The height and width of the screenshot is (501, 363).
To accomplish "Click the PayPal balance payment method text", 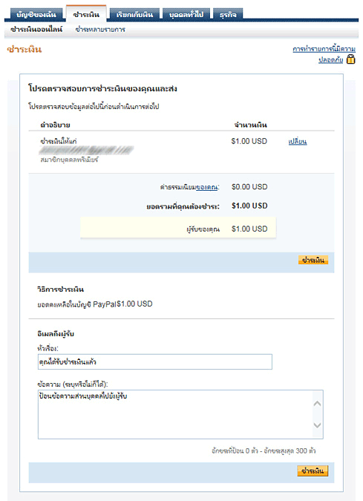I will (95, 304).
